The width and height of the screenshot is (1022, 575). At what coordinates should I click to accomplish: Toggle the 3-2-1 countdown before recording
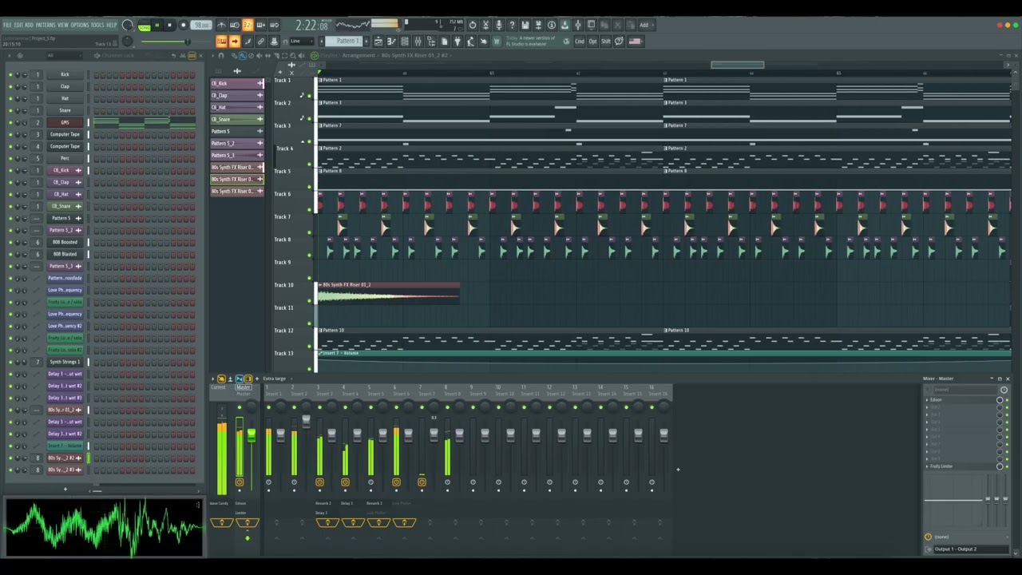pyautogui.click(x=248, y=25)
